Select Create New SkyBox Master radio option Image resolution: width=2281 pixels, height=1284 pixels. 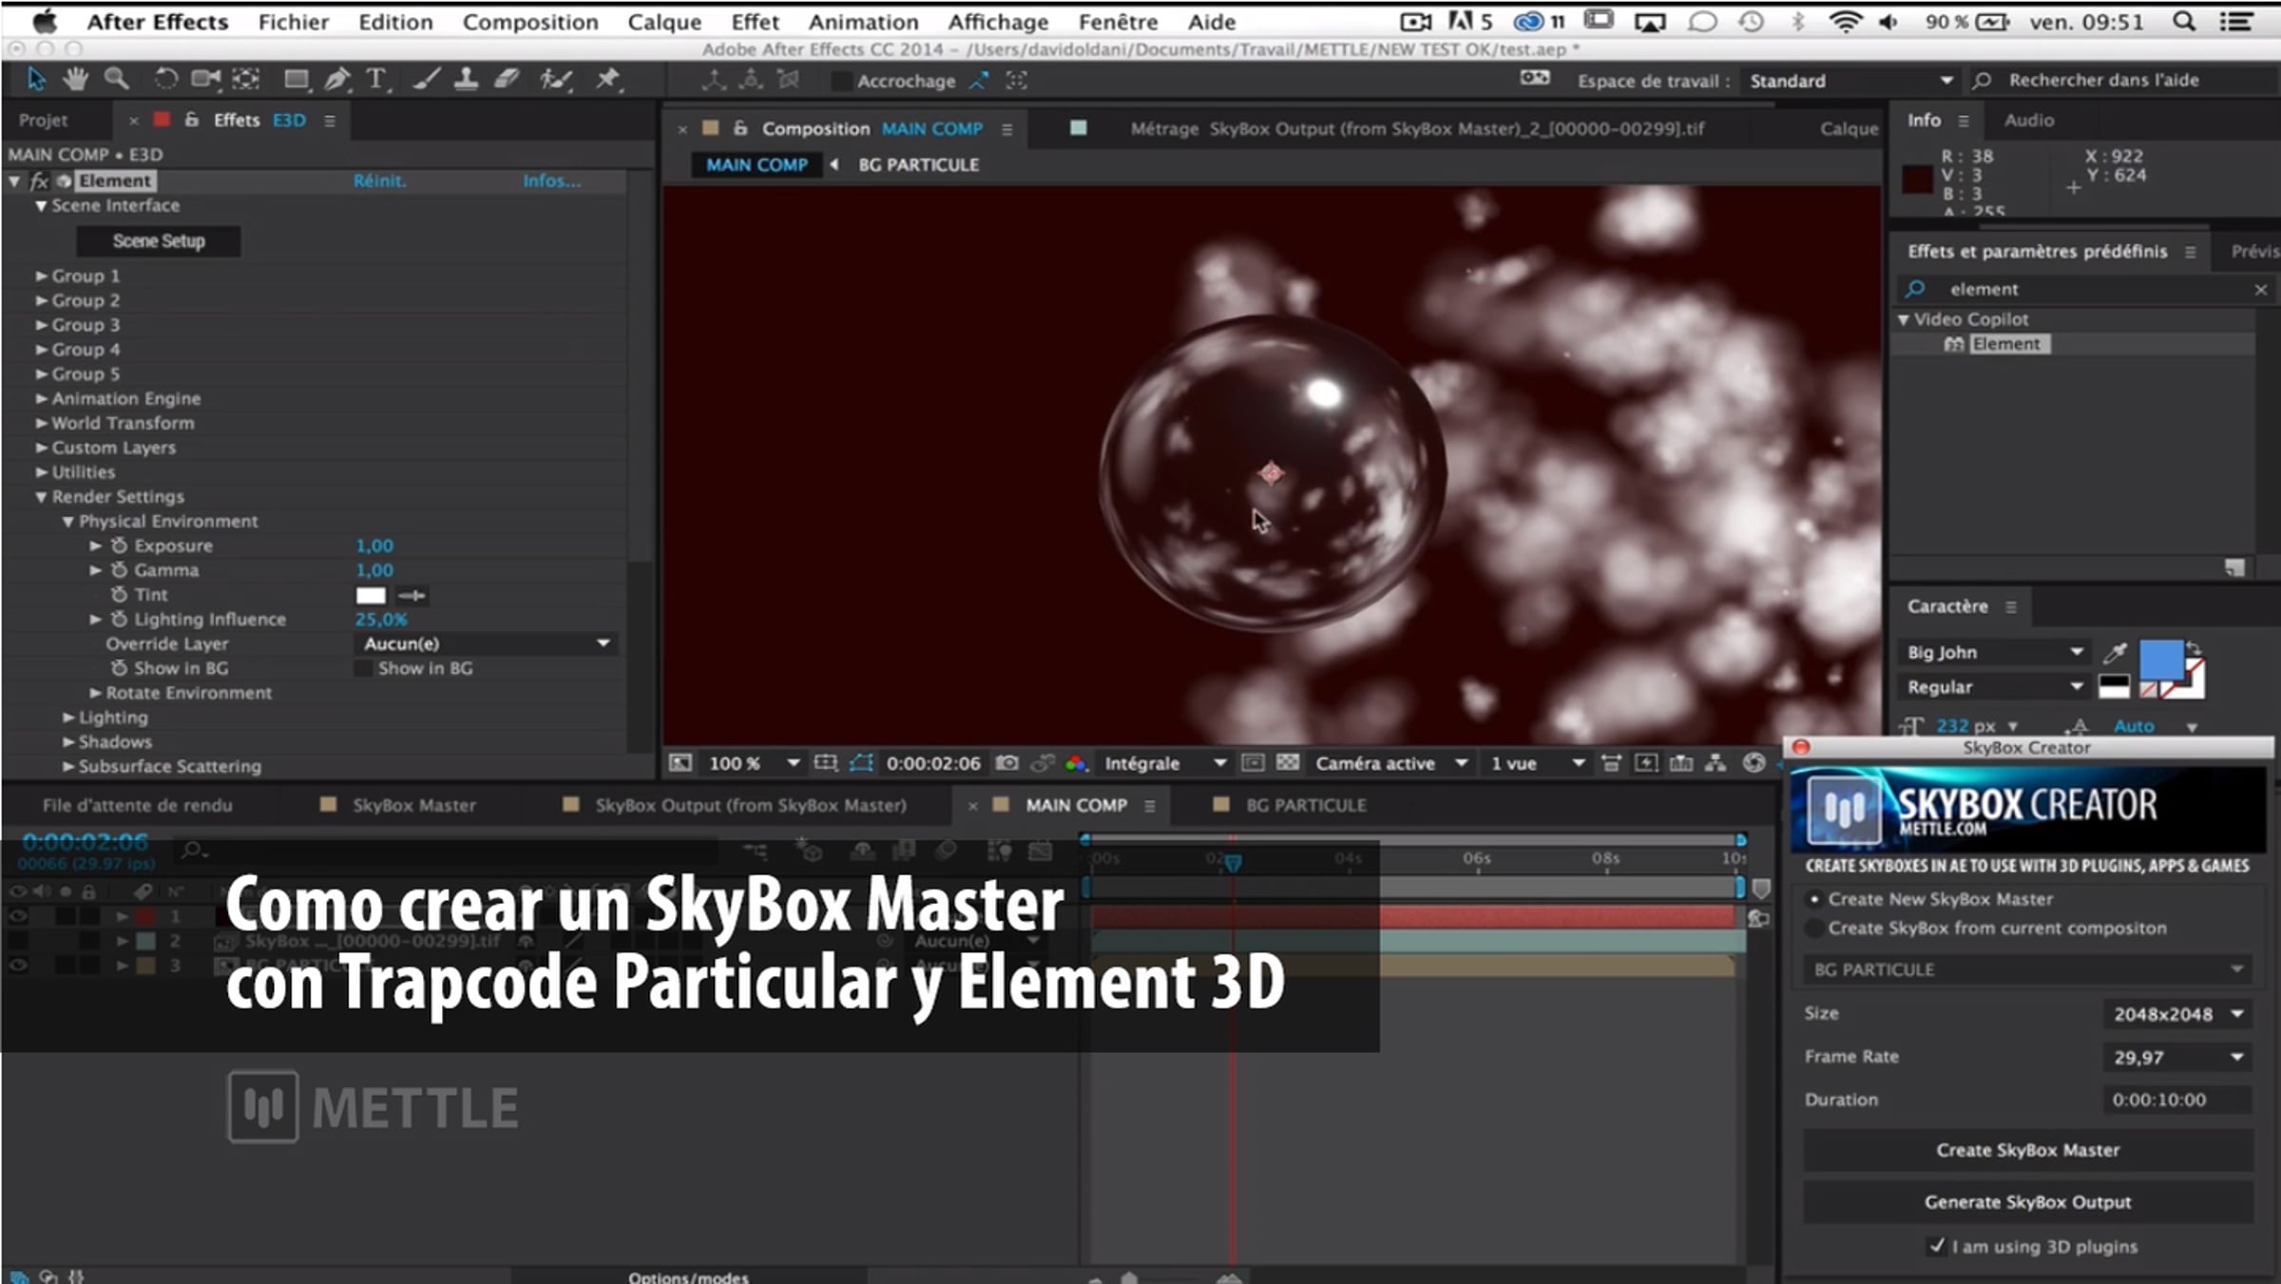[1814, 899]
